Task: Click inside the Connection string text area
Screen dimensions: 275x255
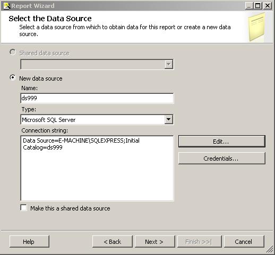Action: coord(97,168)
